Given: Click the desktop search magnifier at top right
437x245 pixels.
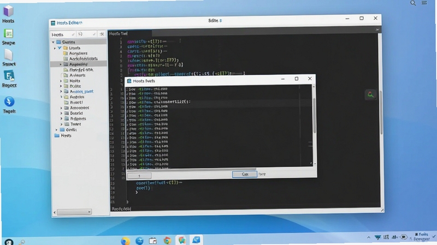Looking at the screenshot, I should [413, 3].
